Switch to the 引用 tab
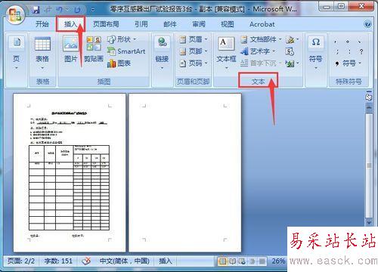Screen dimensions: 378x272 click(141, 24)
